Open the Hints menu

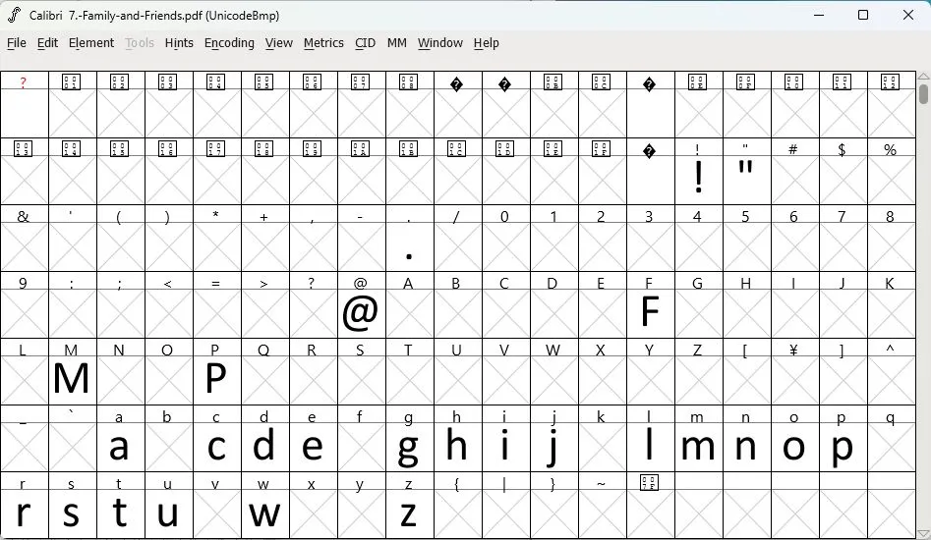click(x=179, y=42)
